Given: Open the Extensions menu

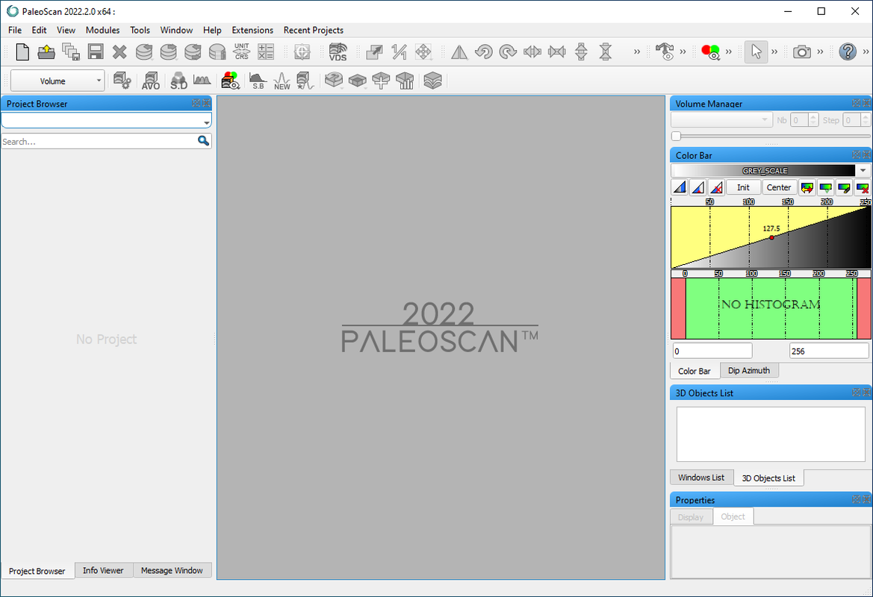Looking at the screenshot, I should 252,30.
